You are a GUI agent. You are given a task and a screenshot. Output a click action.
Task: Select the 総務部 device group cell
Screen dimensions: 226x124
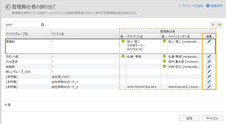click(28, 67)
